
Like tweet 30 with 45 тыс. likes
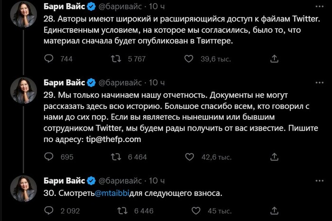coord(188,211)
